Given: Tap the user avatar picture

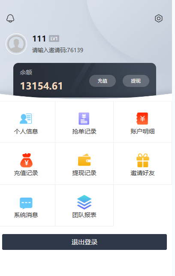Looking at the screenshot, I should click(x=16, y=44).
